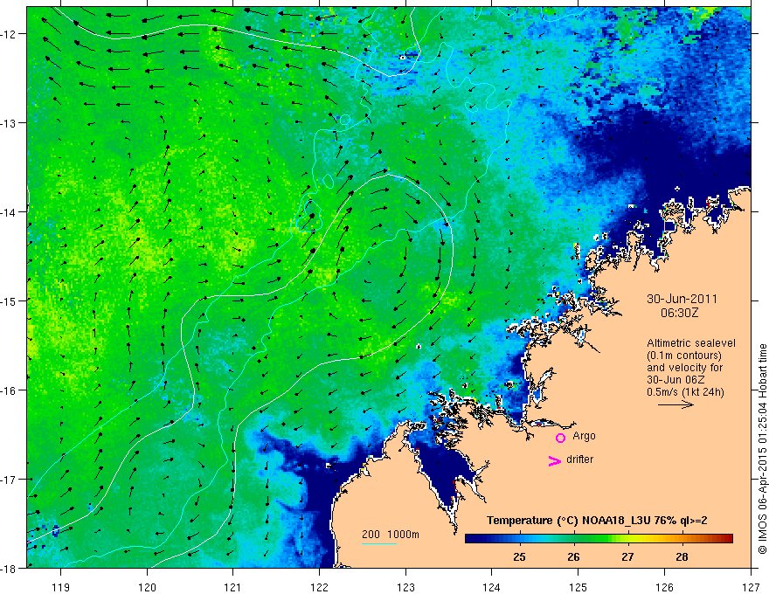Click the longitude axis label '126'

click(664, 587)
